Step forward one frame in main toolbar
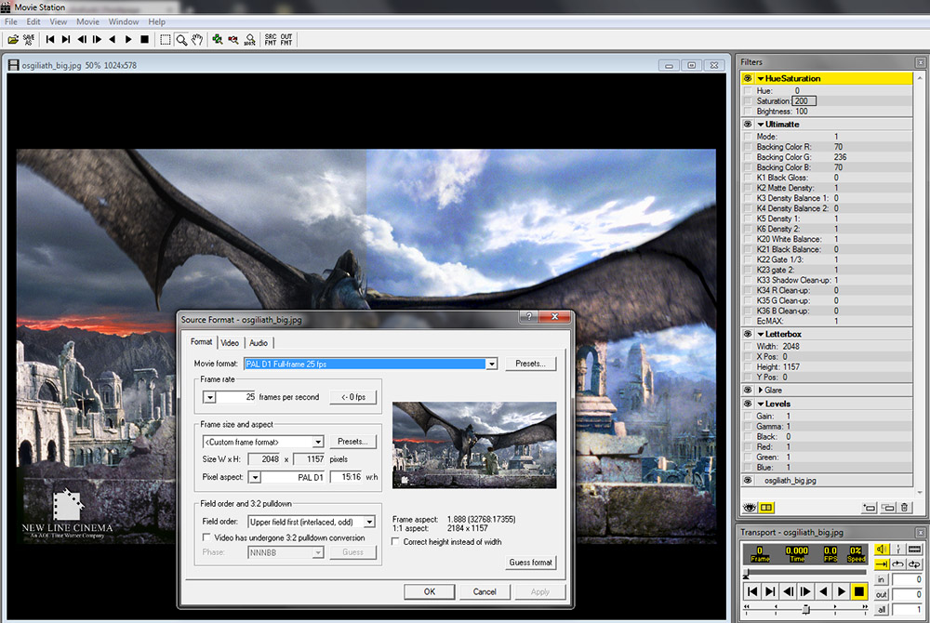The height and width of the screenshot is (623, 930). (x=98, y=40)
